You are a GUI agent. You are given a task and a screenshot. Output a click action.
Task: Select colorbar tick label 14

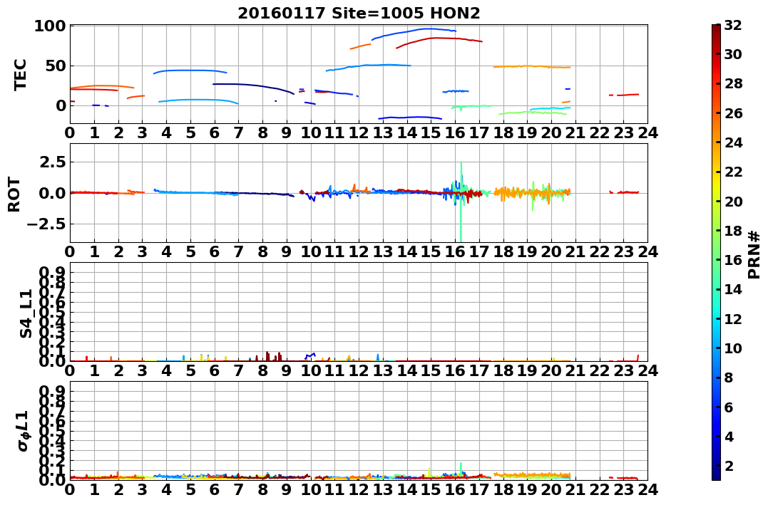(x=733, y=289)
